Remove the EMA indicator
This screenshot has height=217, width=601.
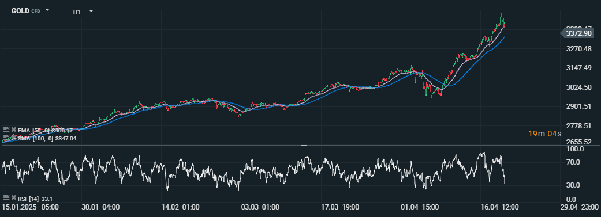13,130
